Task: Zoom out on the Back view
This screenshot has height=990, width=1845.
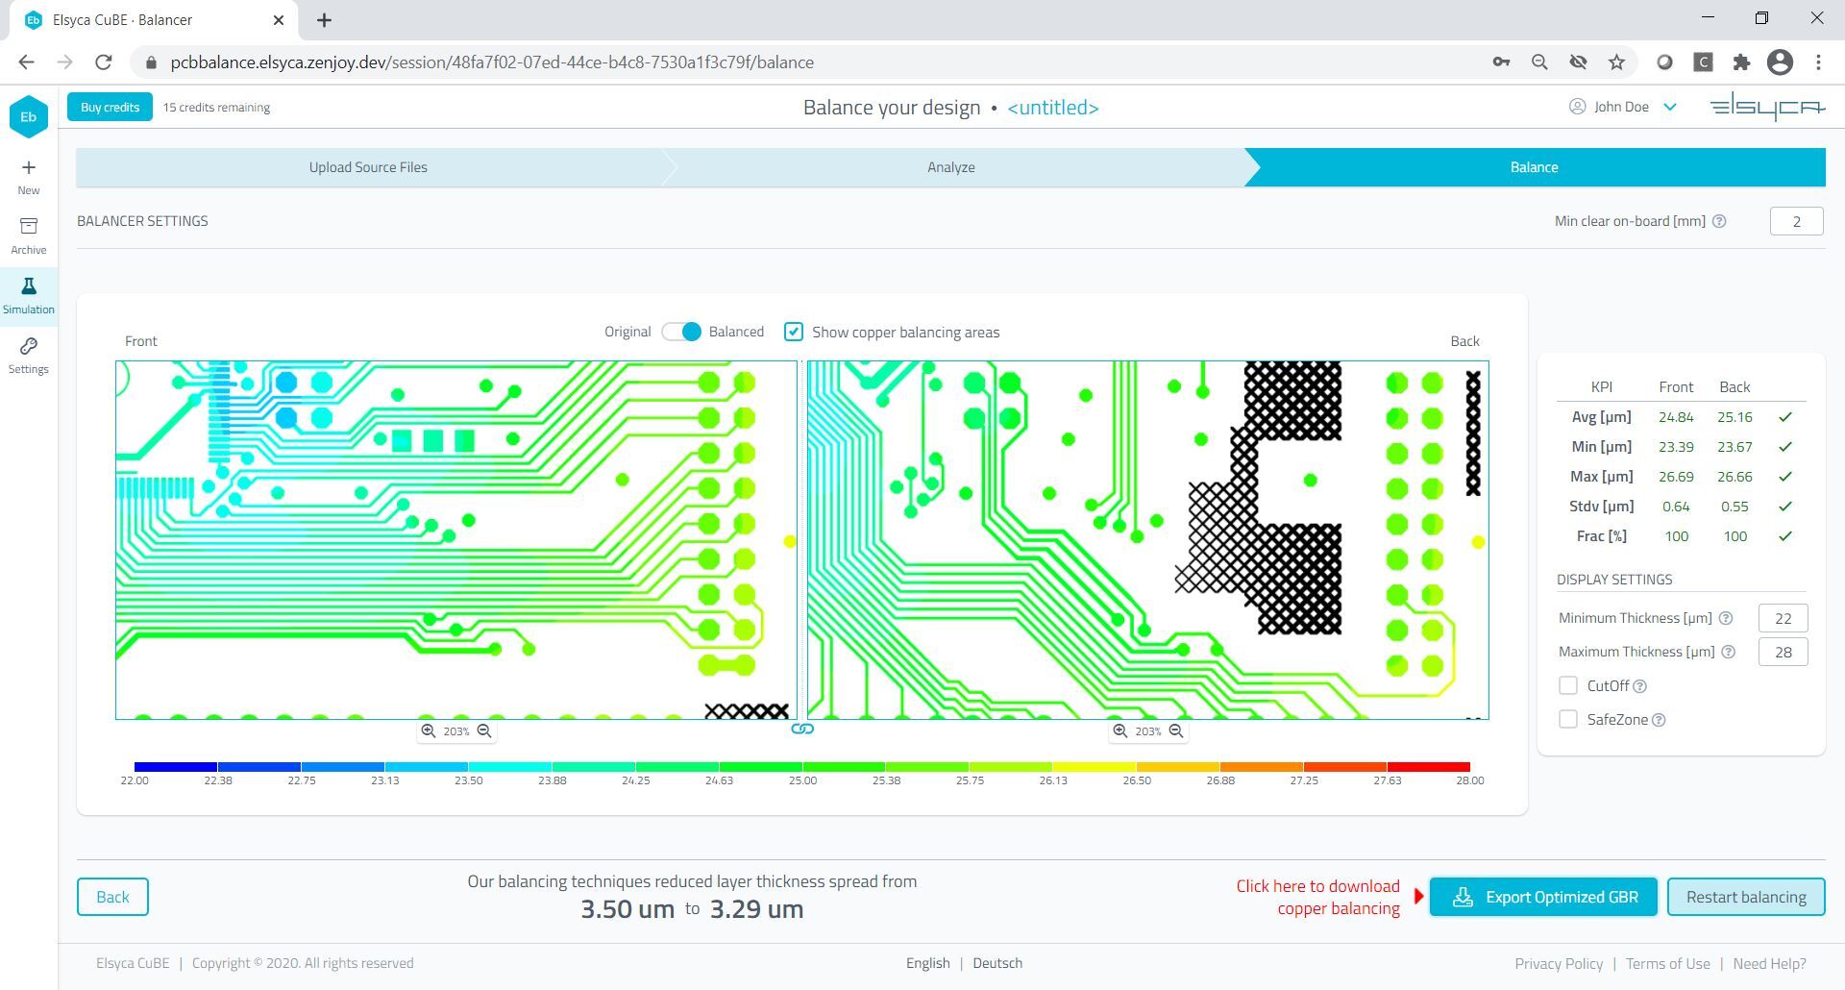Action: (1176, 731)
